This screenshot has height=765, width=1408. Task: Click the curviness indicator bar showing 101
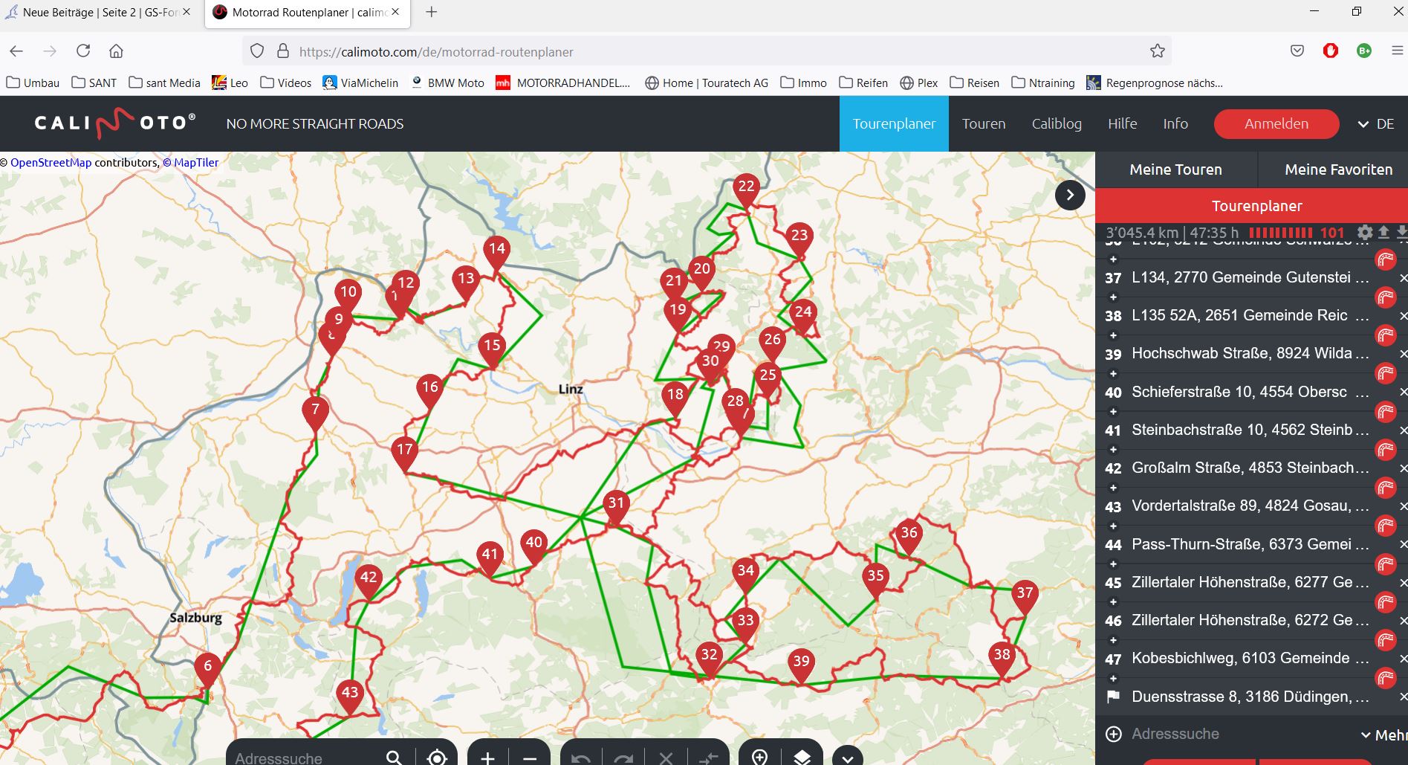1297,233
